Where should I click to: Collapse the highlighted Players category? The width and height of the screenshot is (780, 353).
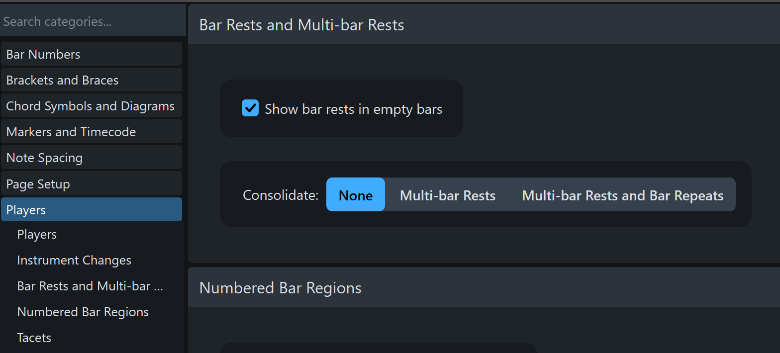click(x=92, y=210)
